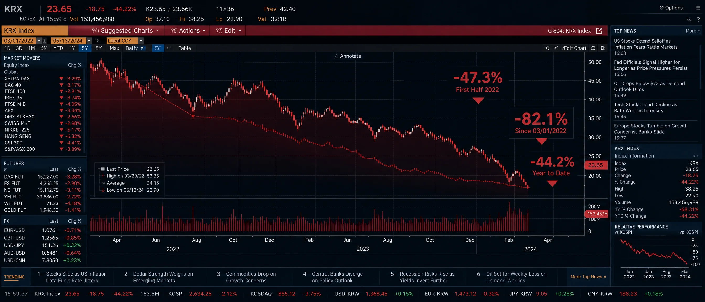The image size is (705, 302).
Task: Expand the 94) Suggested Charts menu
Action: point(125,31)
